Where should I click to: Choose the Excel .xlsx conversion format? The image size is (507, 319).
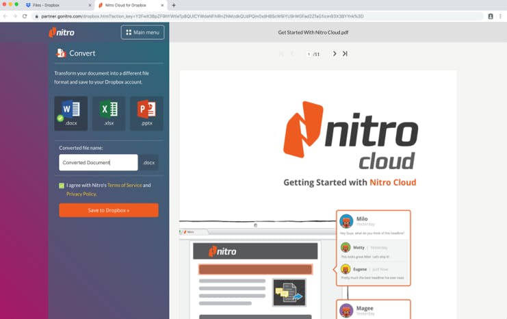click(x=109, y=113)
